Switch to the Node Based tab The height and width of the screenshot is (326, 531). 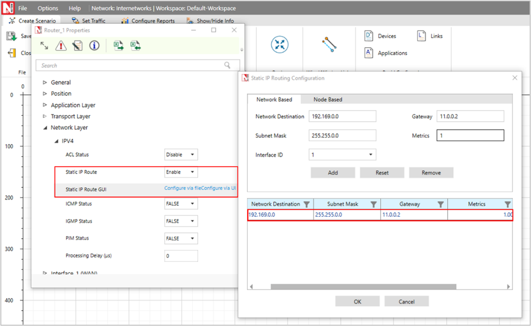click(328, 99)
